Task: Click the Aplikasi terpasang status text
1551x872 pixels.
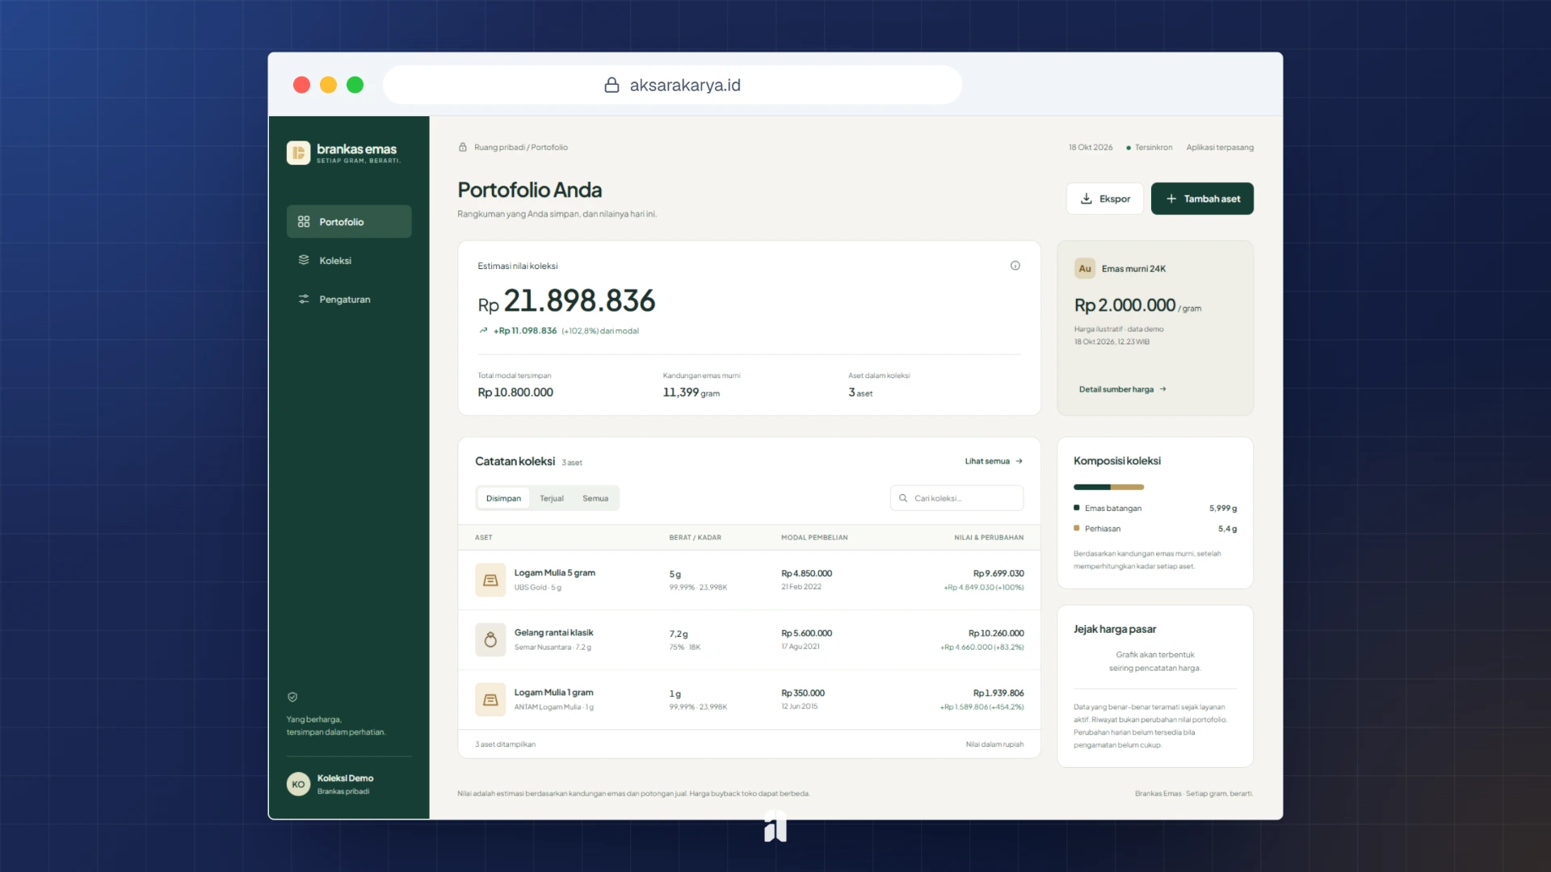Action: point(1220,147)
